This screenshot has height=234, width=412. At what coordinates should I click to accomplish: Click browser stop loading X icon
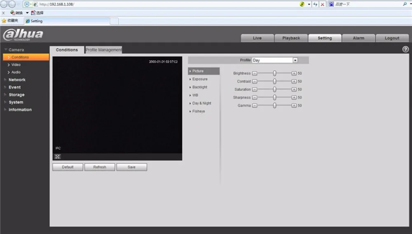323,4
